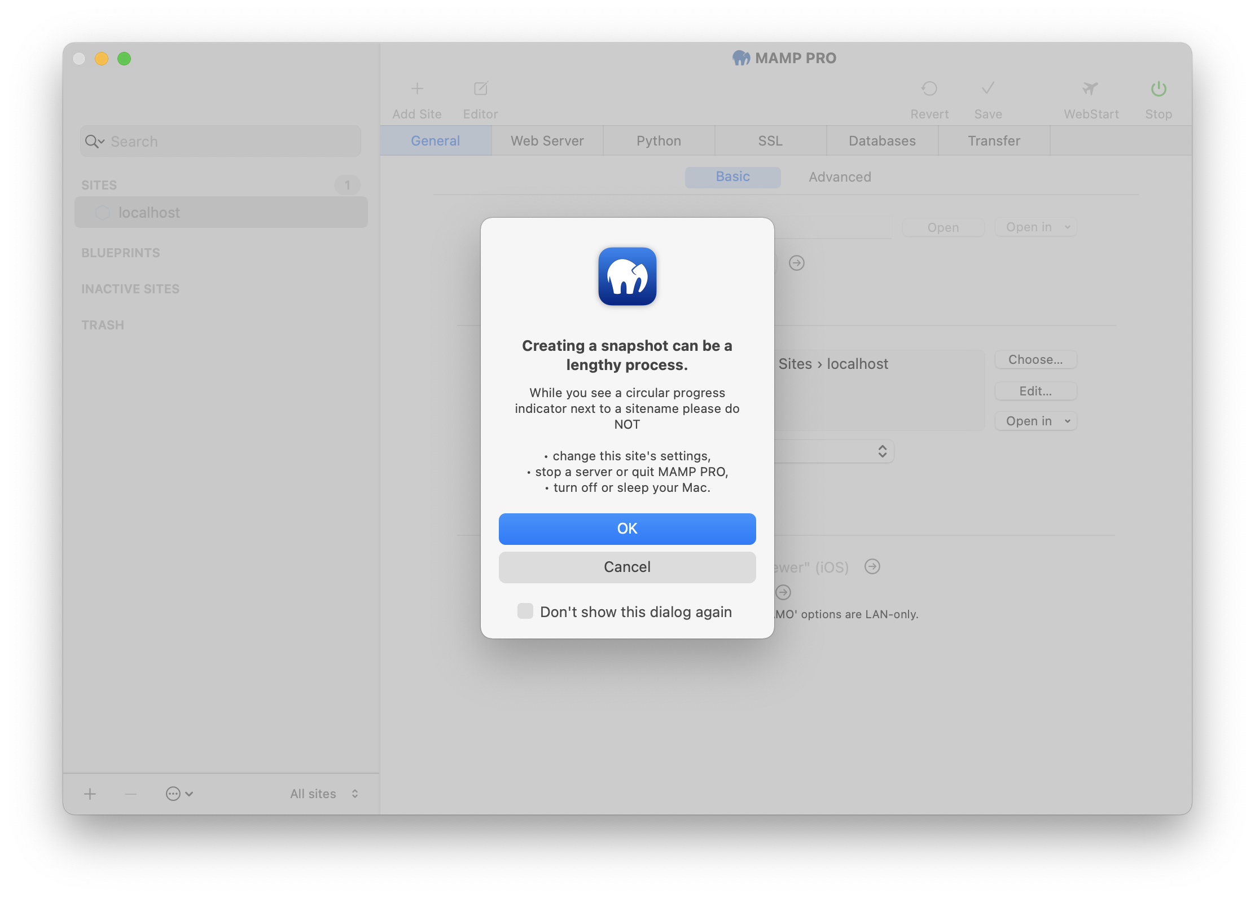Switch to the Web Server tab
This screenshot has height=898, width=1255.
(x=547, y=140)
